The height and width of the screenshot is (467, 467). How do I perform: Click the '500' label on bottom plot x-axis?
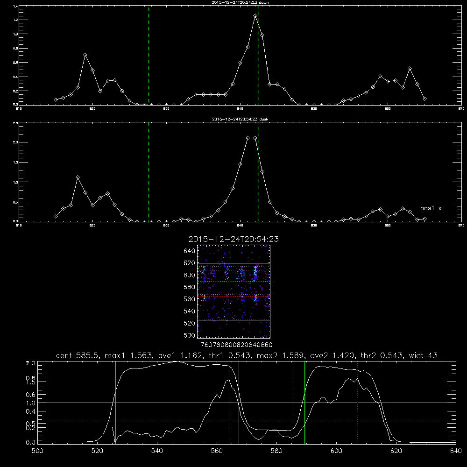pos(37,451)
